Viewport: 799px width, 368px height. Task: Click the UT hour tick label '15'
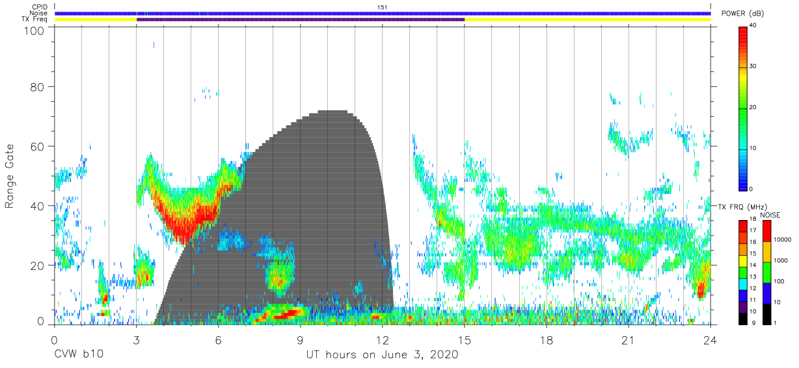(x=465, y=340)
